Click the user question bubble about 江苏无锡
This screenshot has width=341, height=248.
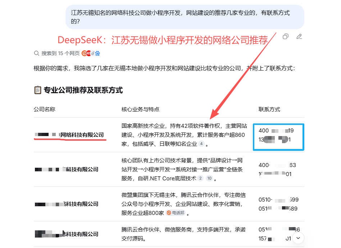(x=185, y=17)
